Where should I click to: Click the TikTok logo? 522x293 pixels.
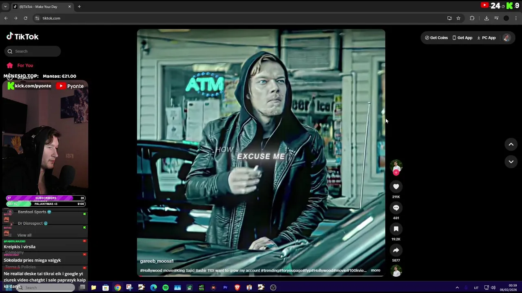22,36
